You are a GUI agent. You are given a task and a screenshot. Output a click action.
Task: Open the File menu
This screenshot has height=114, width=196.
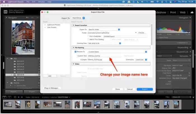point(28,2)
